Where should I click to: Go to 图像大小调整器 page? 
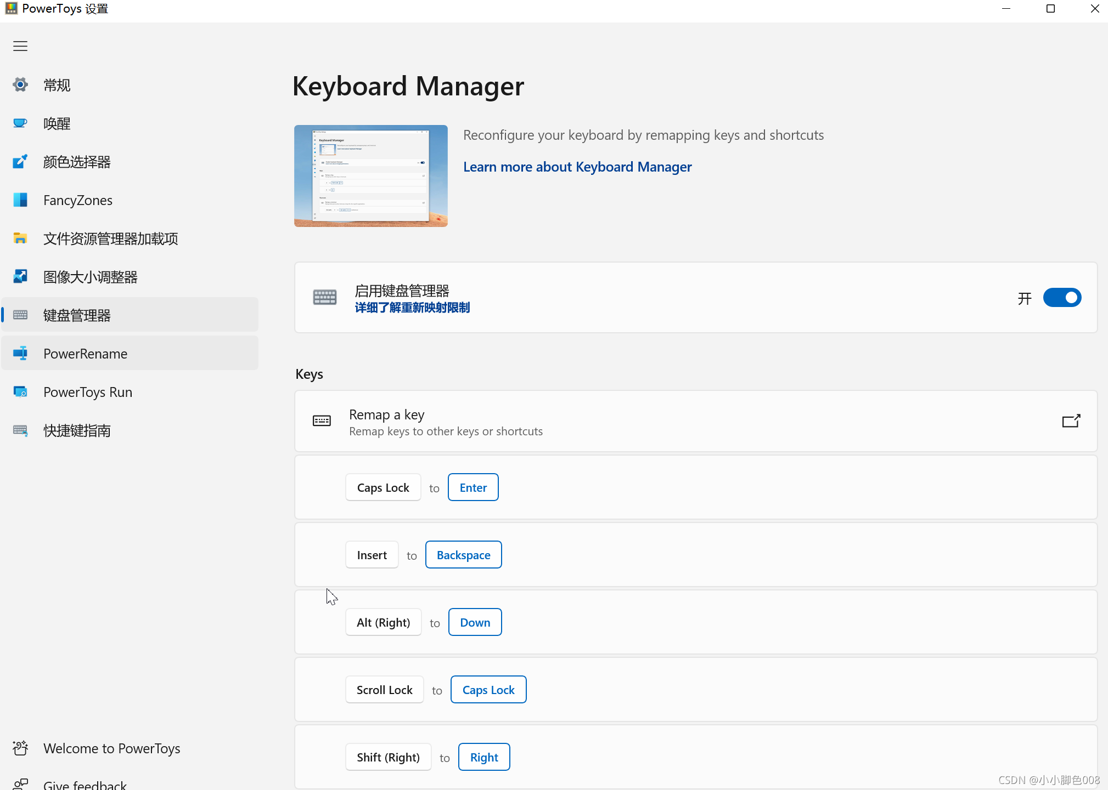pyautogui.click(x=130, y=276)
